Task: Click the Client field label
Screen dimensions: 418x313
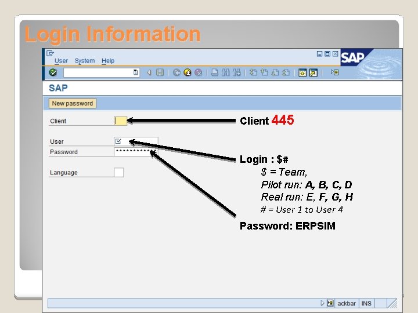Action: (x=58, y=121)
